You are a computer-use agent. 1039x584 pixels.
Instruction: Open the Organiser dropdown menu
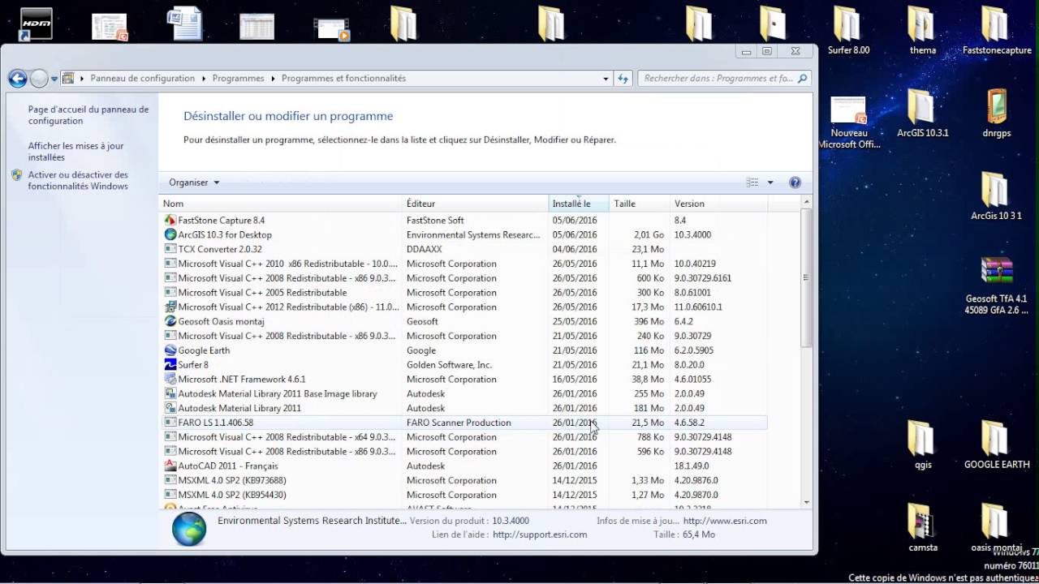click(194, 182)
